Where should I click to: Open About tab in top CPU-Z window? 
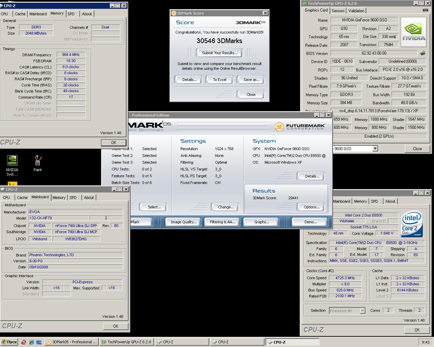(x=87, y=14)
